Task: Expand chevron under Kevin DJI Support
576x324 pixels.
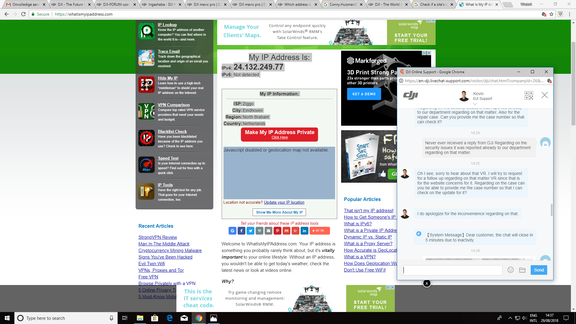Action: [x=475, y=104]
